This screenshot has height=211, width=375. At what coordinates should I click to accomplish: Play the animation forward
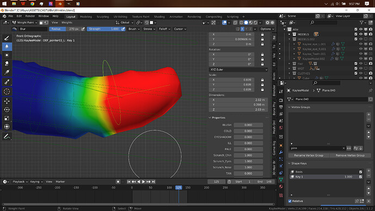pyautogui.click(x=143, y=182)
